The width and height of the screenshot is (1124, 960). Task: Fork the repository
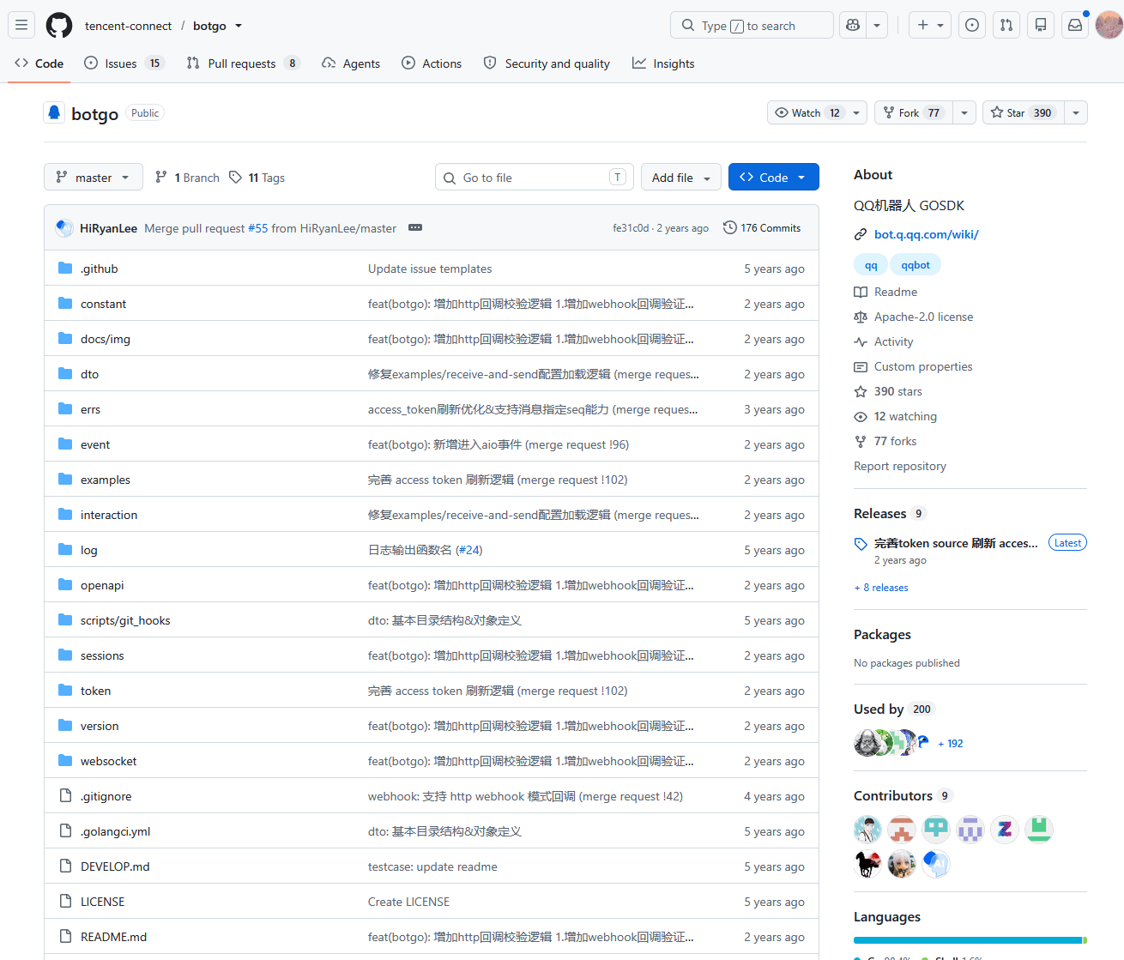(x=914, y=112)
